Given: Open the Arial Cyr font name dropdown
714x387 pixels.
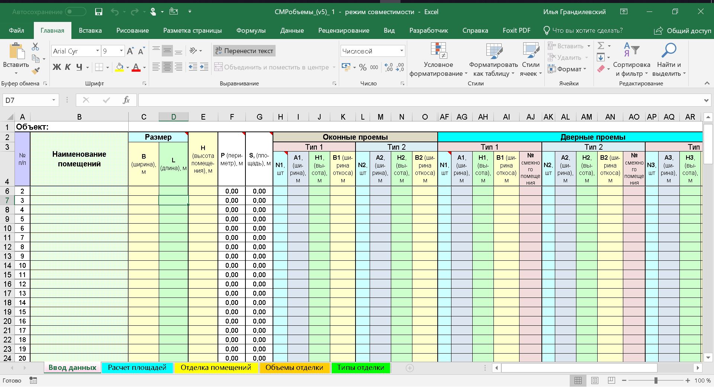Looking at the screenshot, I should click(x=97, y=51).
